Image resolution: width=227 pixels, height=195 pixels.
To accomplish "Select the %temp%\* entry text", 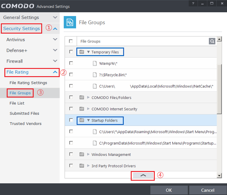I will (x=108, y=63).
